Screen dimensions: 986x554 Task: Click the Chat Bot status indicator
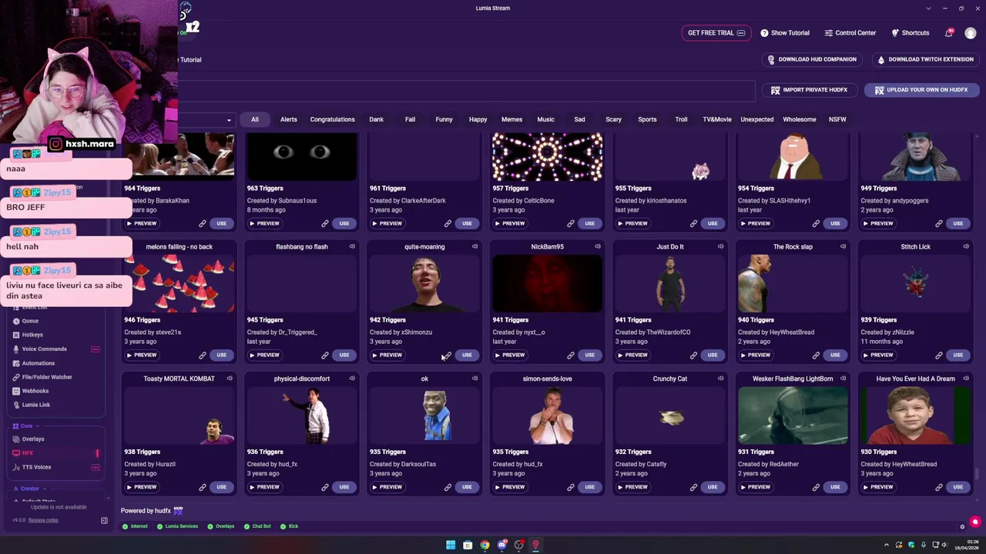point(258,526)
